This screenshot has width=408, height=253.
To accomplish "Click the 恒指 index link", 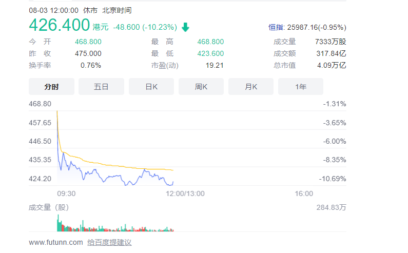I will click(276, 27).
